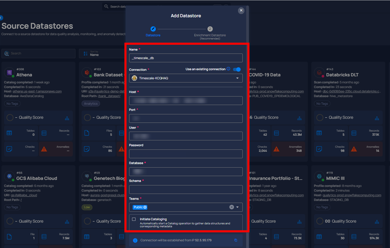390x248 pixels.
Task: Open the Databricks DLT host link
Action: [352, 91]
